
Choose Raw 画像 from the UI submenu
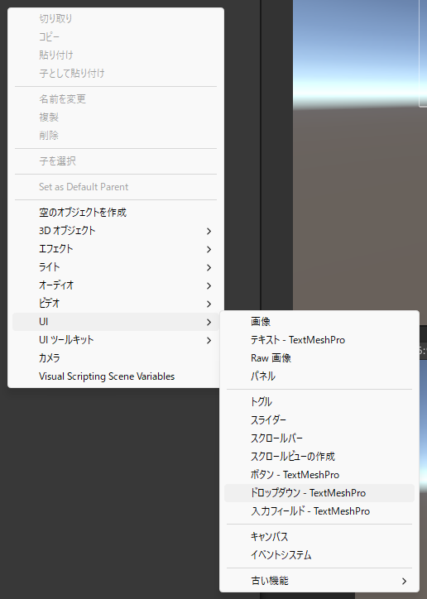point(319,358)
